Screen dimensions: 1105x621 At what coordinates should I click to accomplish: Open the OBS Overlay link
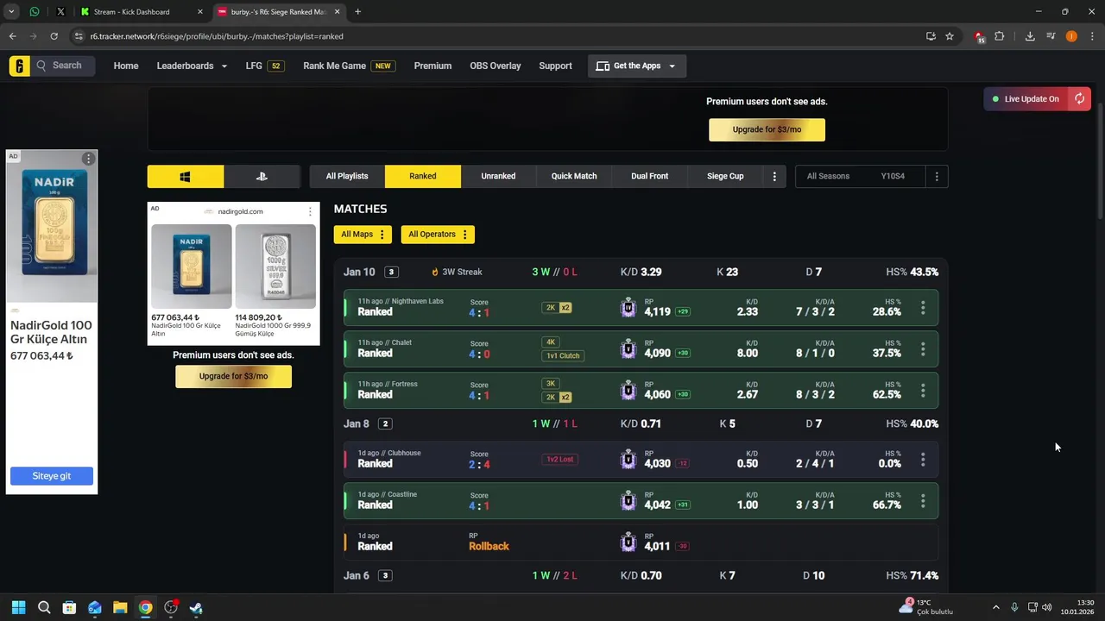coord(496,66)
